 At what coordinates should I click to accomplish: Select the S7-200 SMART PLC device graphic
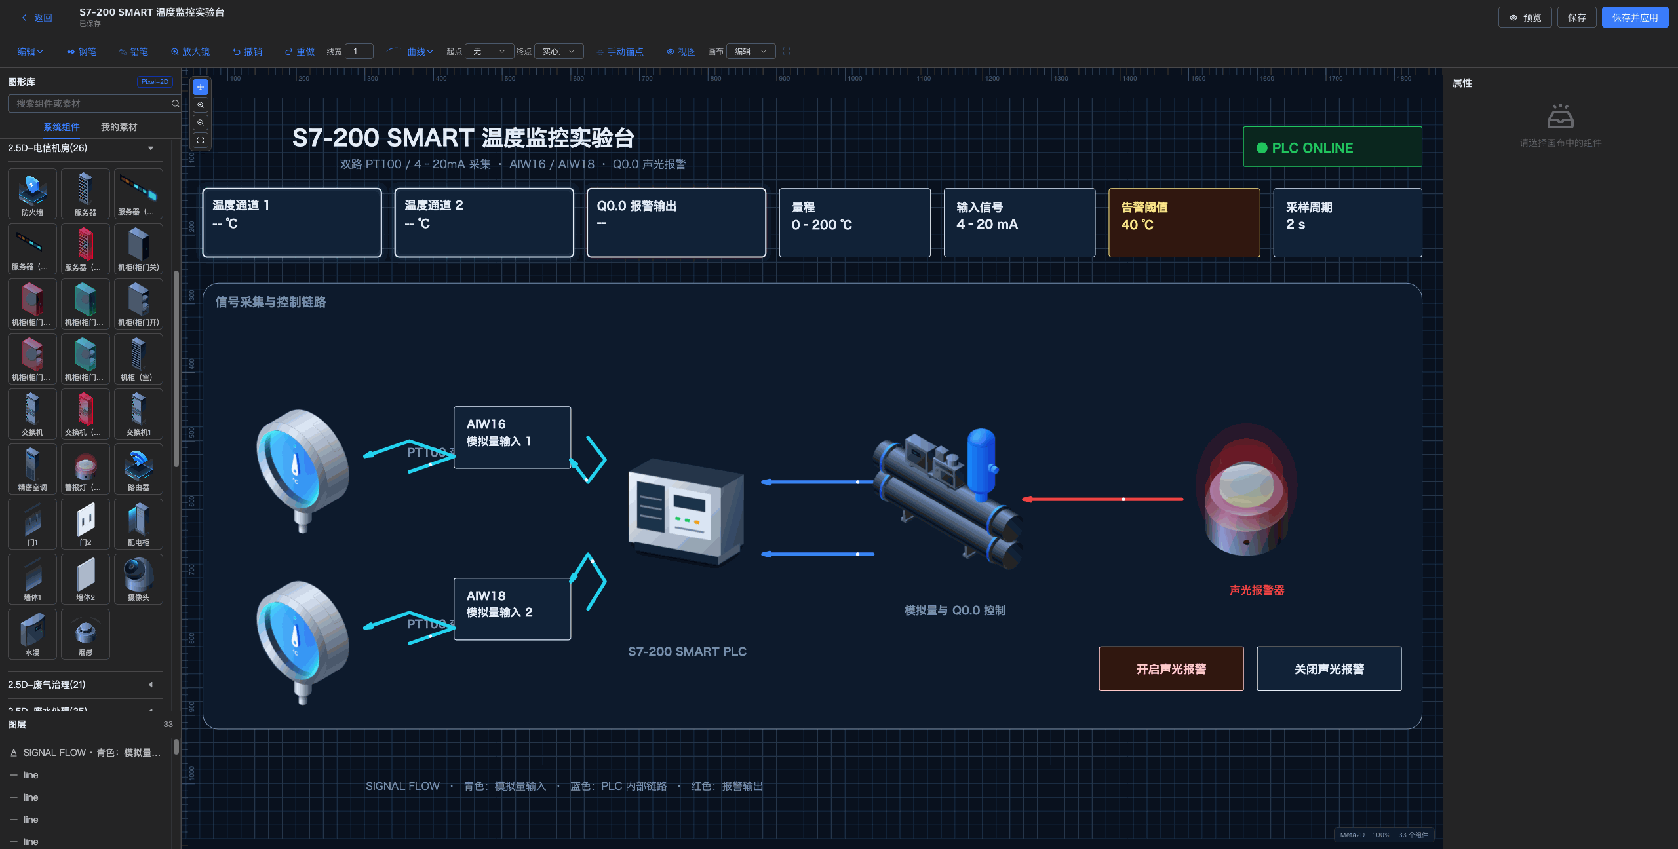coord(686,514)
